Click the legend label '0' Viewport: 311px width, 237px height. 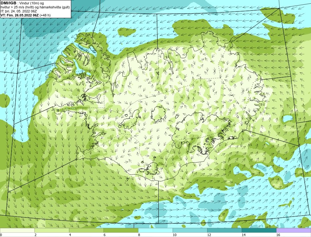coord(1,235)
